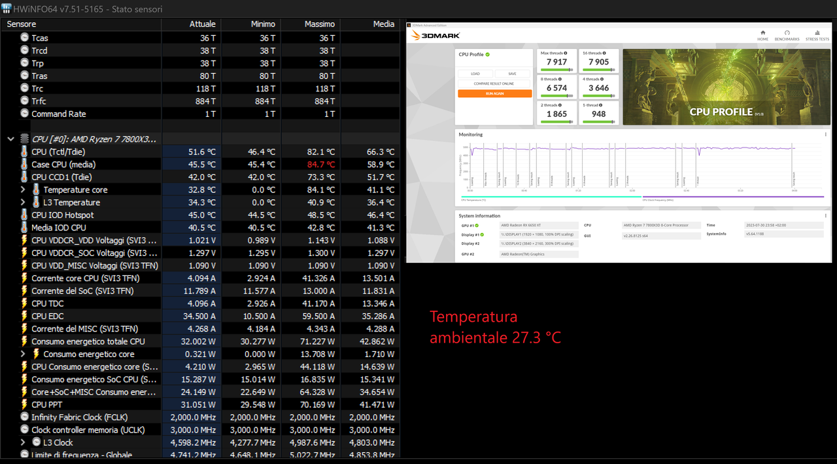Click the lightning icon for Consumo energetico totale CPU
The height and width of the screenshot is (464, 837).
(x=25, y=341)
